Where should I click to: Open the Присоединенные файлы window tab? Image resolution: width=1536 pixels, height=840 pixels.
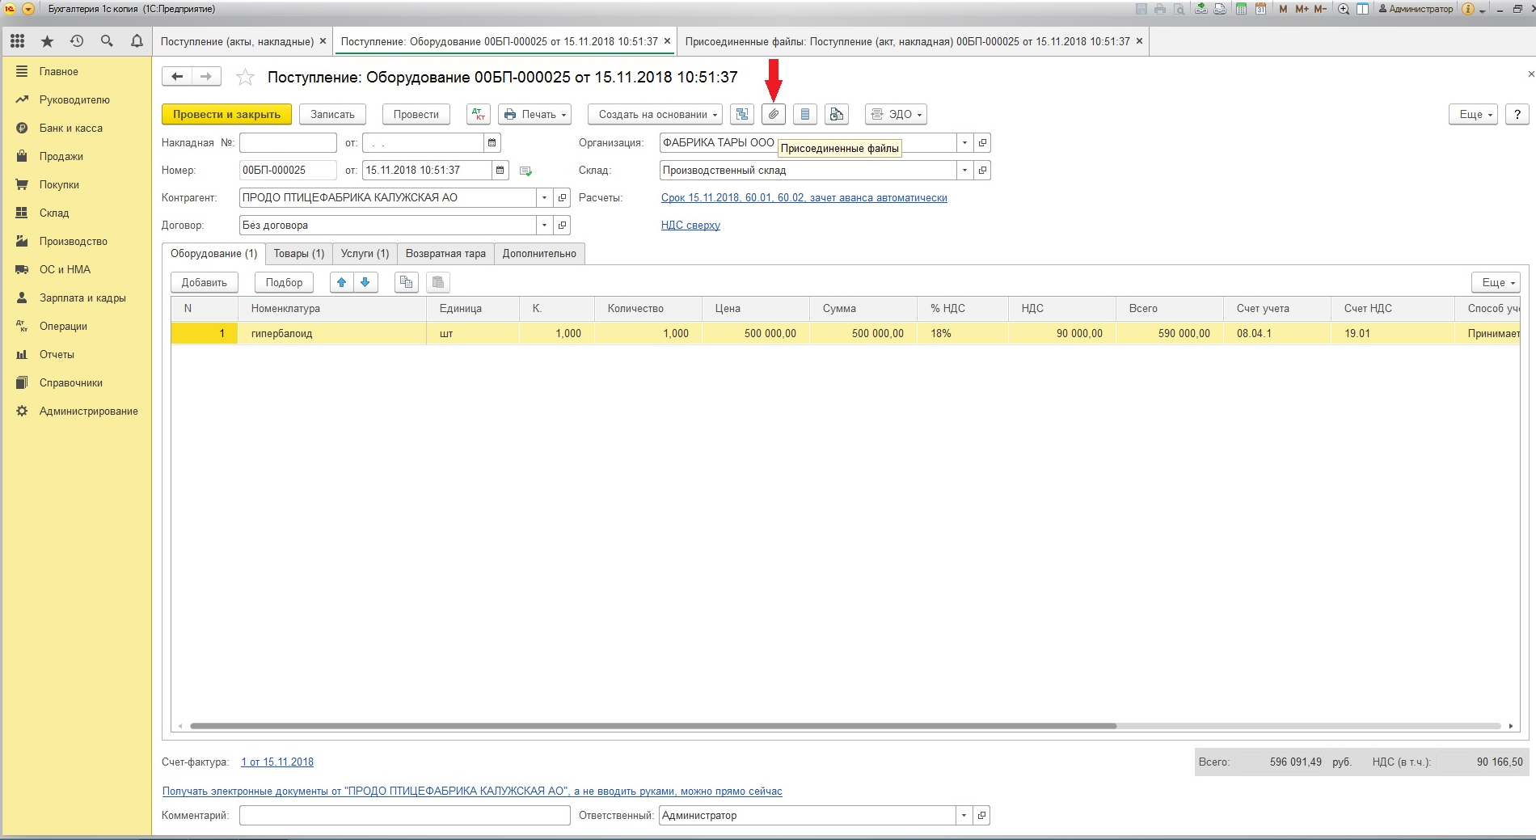tap(907, 41)
